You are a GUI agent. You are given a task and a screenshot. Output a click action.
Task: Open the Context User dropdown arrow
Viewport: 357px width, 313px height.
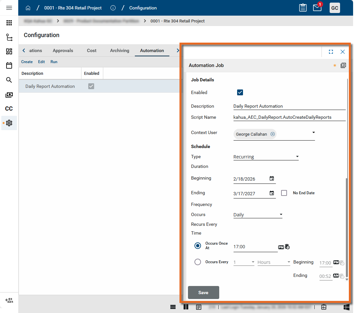[313, 132]
